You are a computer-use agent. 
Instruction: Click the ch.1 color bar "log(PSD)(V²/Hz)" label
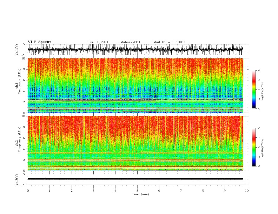[263, 91]
